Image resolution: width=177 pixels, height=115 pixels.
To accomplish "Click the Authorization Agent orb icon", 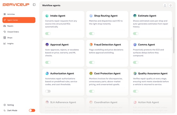I will point(47,73).
